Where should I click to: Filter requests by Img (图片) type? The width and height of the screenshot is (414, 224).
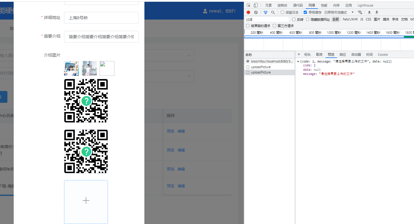pyautogui.click(x=377, y=19)
